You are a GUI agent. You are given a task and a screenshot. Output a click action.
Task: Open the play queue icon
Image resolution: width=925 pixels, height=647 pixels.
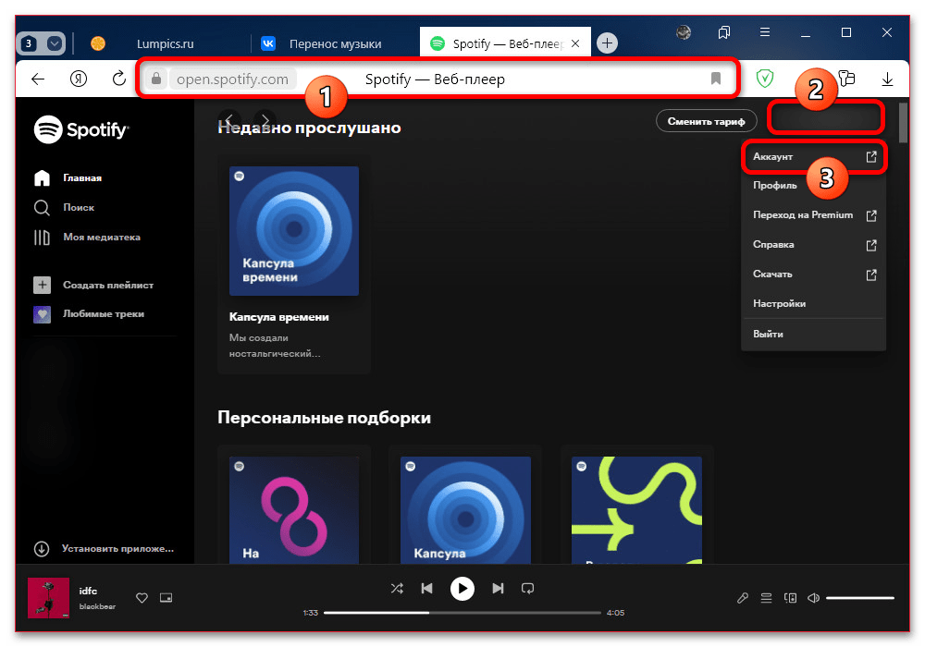[x=766, y=598]
